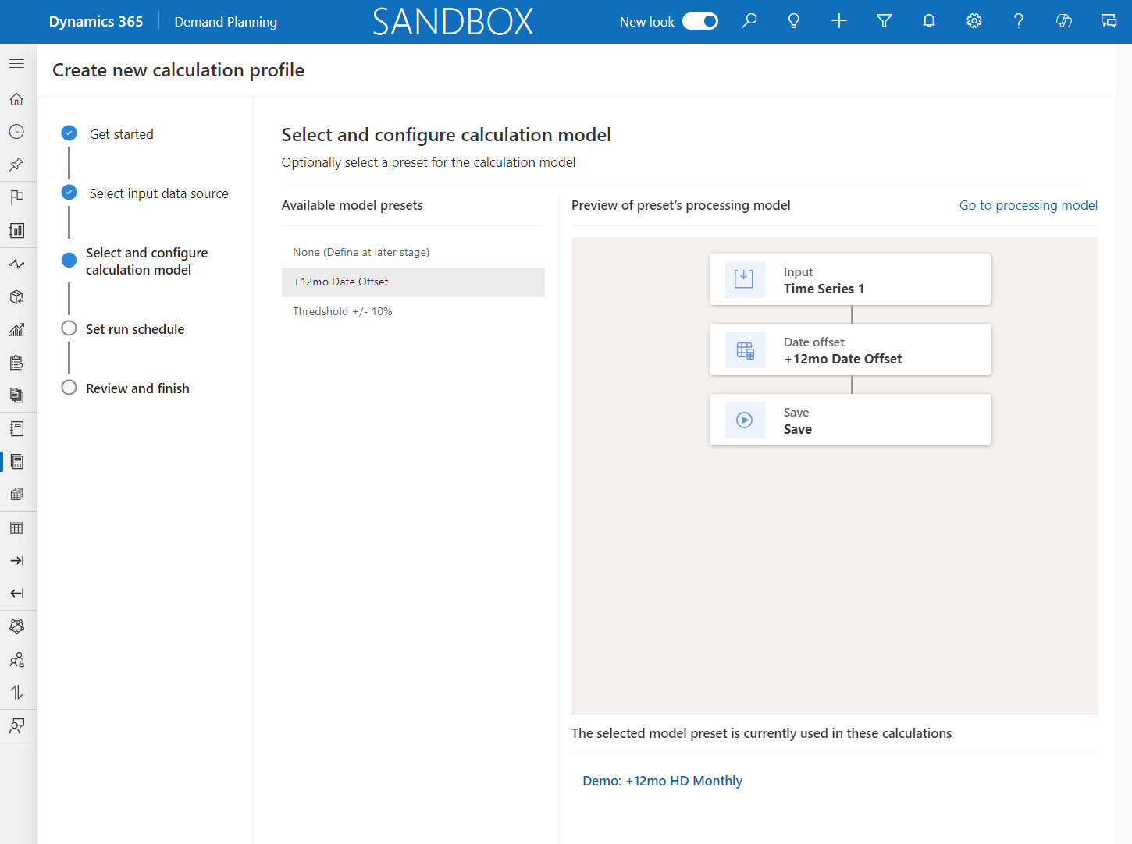
Task: Open Recent clock icon in sidebar
Action: [16, 132]
